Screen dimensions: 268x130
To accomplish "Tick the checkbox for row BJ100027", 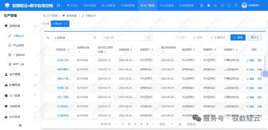I will point(49,88).
